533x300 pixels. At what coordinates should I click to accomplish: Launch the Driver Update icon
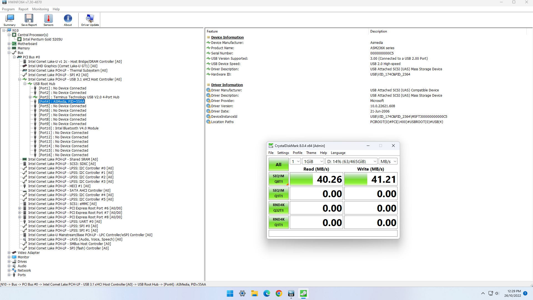point(90,20)
